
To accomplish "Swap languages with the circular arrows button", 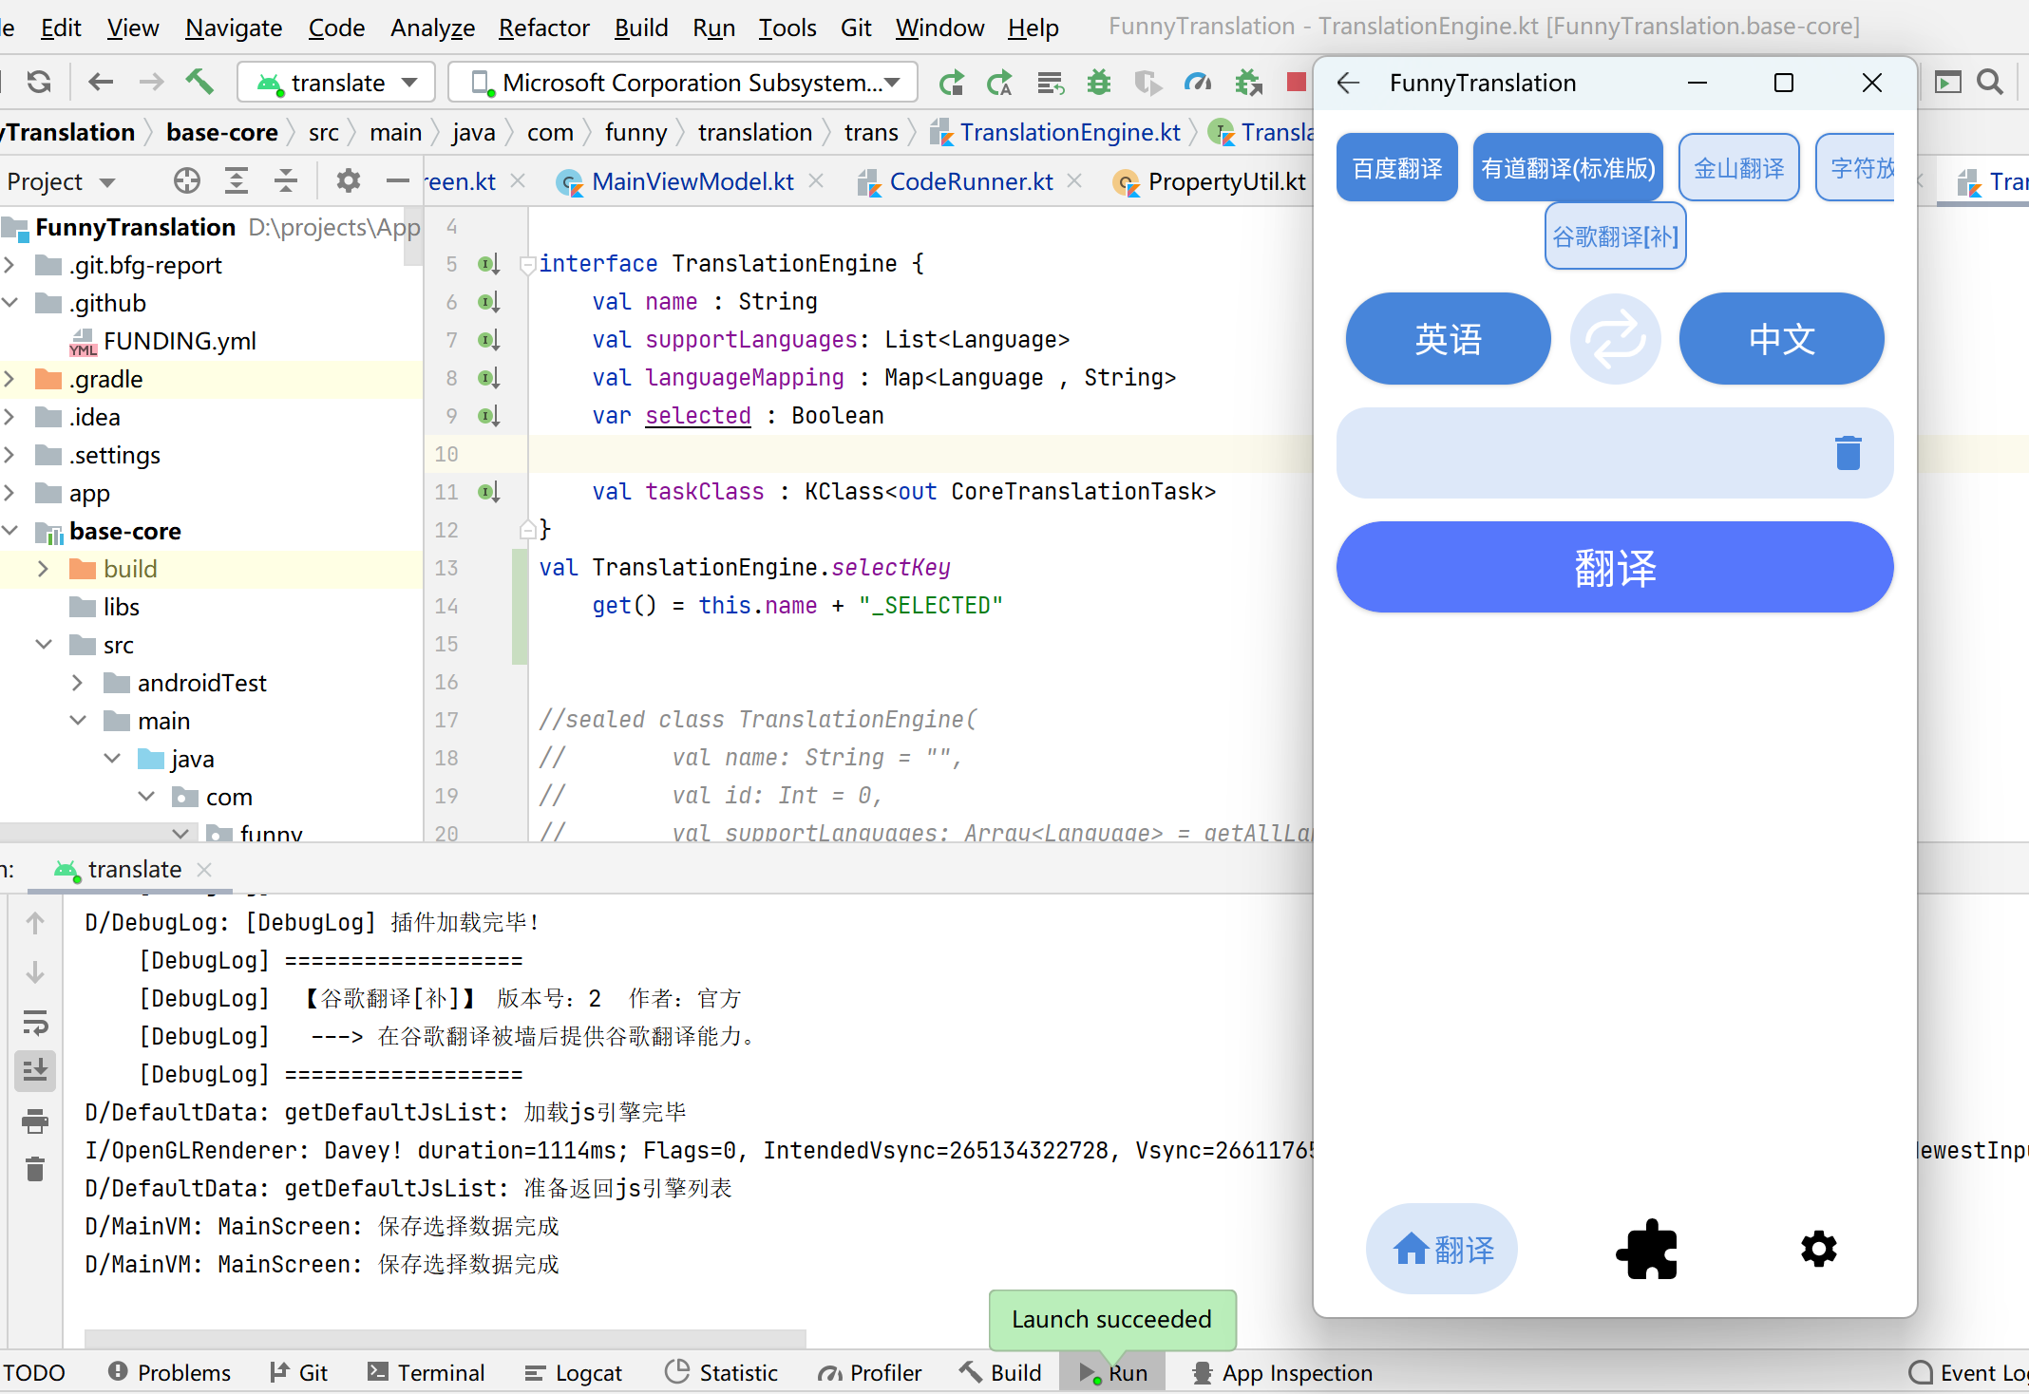I will (1615, 339).
